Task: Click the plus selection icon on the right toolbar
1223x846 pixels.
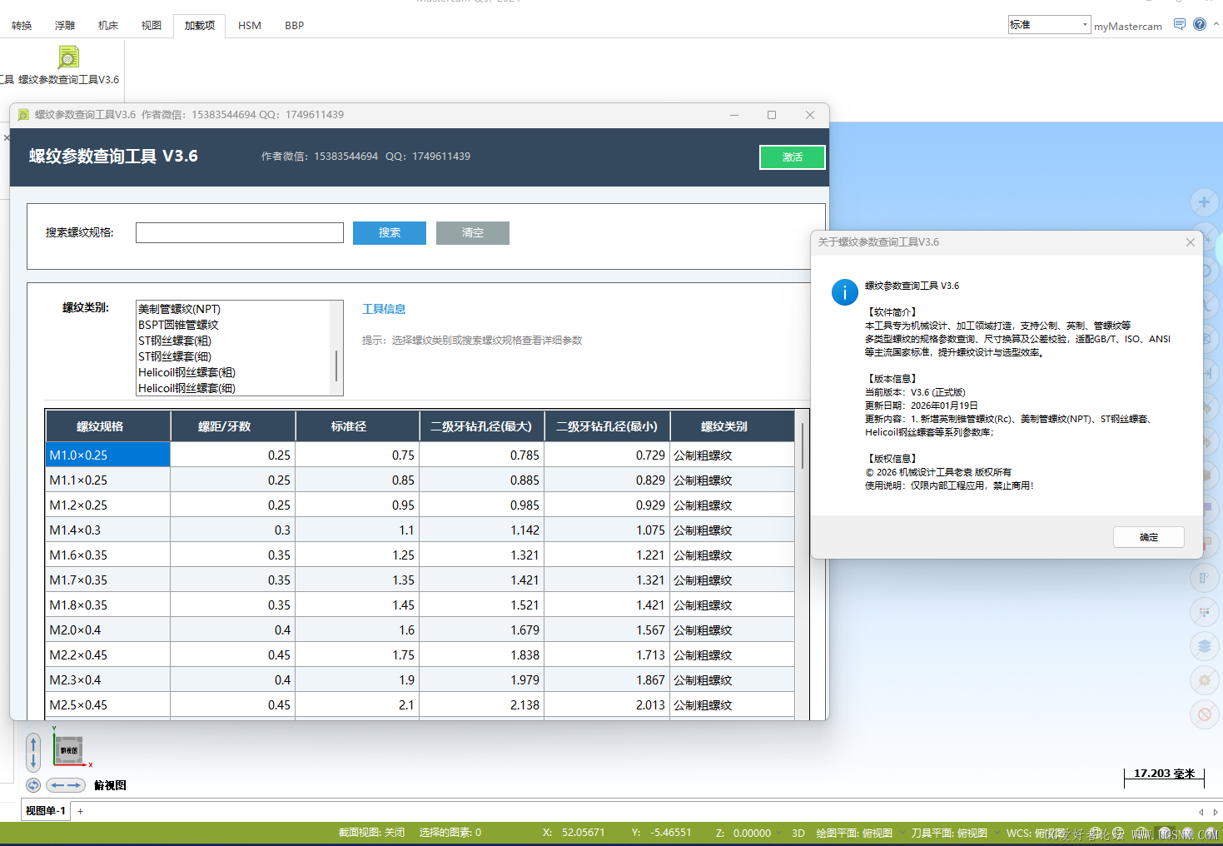Action: click(x=1204, y=202)
